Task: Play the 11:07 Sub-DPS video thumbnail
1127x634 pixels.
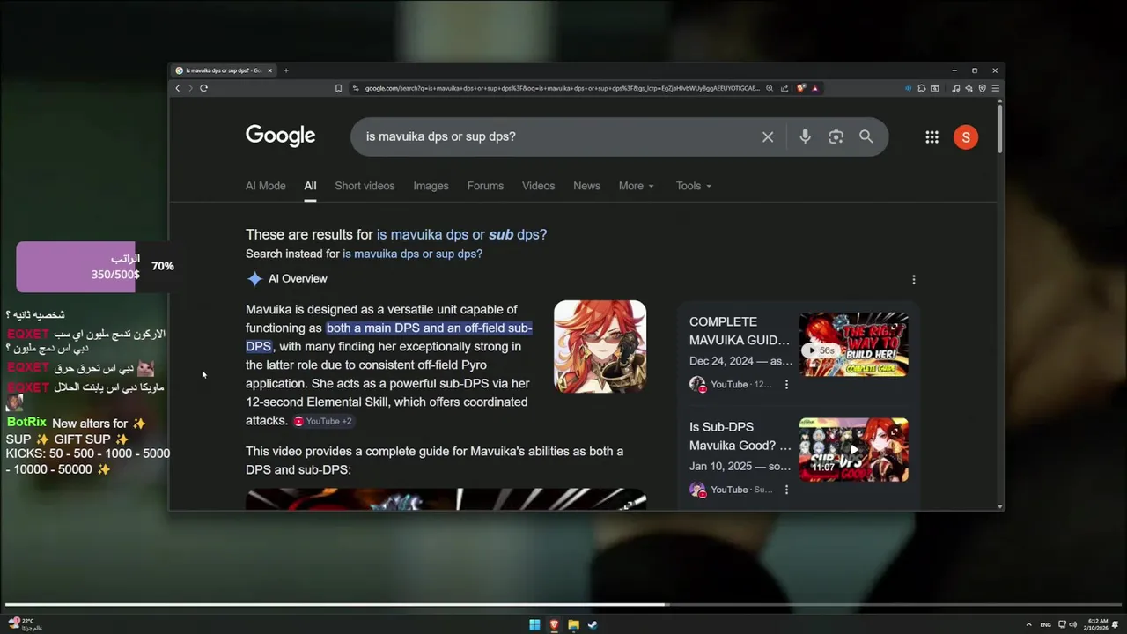Action: pos(853,449)
